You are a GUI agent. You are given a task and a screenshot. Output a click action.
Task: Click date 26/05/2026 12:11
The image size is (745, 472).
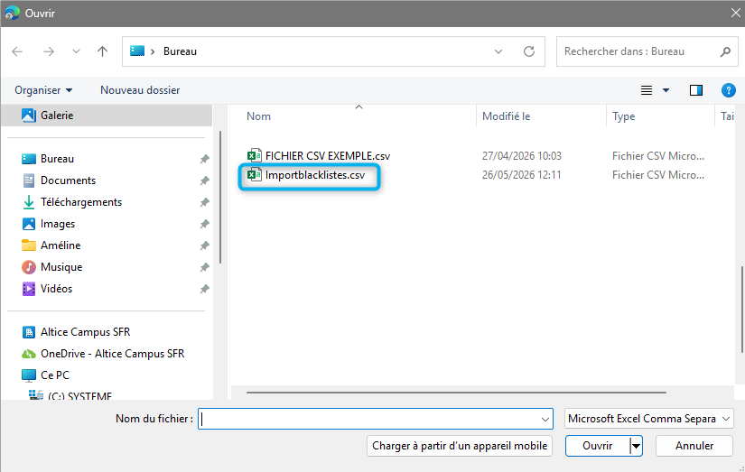tap(521, 175)
